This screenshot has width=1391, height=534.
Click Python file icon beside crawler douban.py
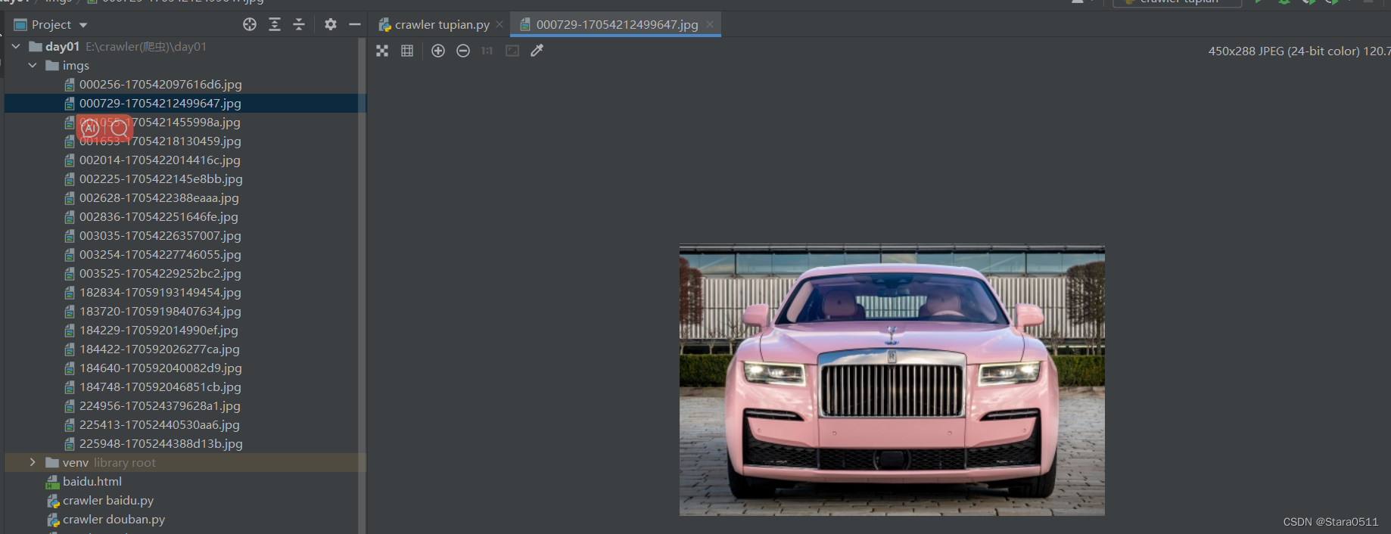[53, 520]
